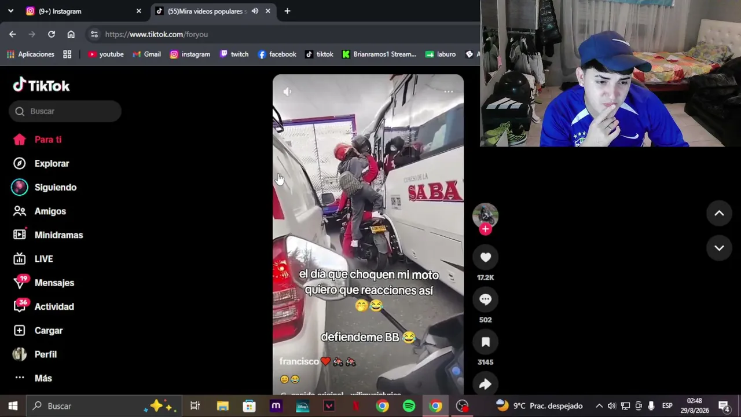Viewport: 741px width, 417px height.
Task: Switch the ESP keyboard language
Action: click(x=667, y=406)
